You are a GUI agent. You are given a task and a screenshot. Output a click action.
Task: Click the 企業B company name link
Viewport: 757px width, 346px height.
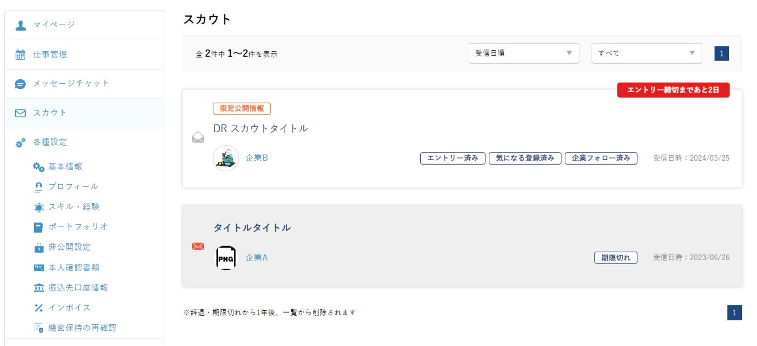[x=257, y=158]
